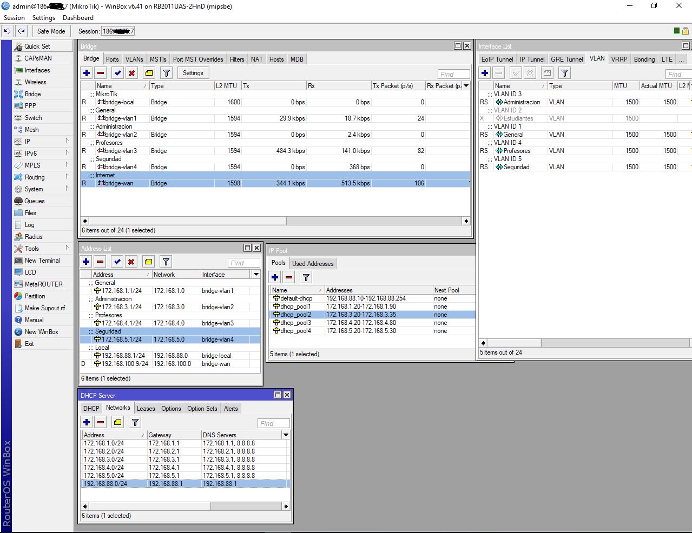Expand the Tools submenu in sidebar
Screen dimensions: 692x533
click(43, 249)
